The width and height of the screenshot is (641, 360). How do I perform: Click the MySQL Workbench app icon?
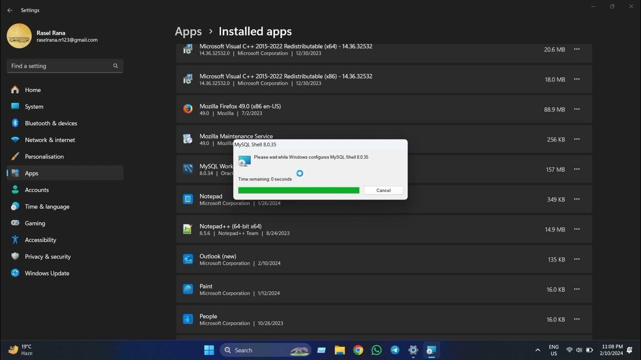click(x=188, y=169)
